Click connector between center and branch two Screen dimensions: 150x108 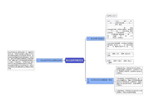click(x=64, y=60)
